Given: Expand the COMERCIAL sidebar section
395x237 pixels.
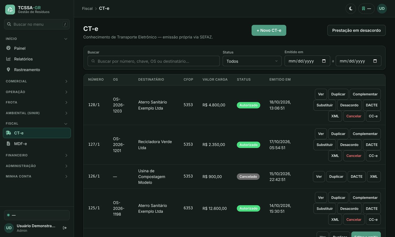Looking at the screenshot, I should (37, 81).
